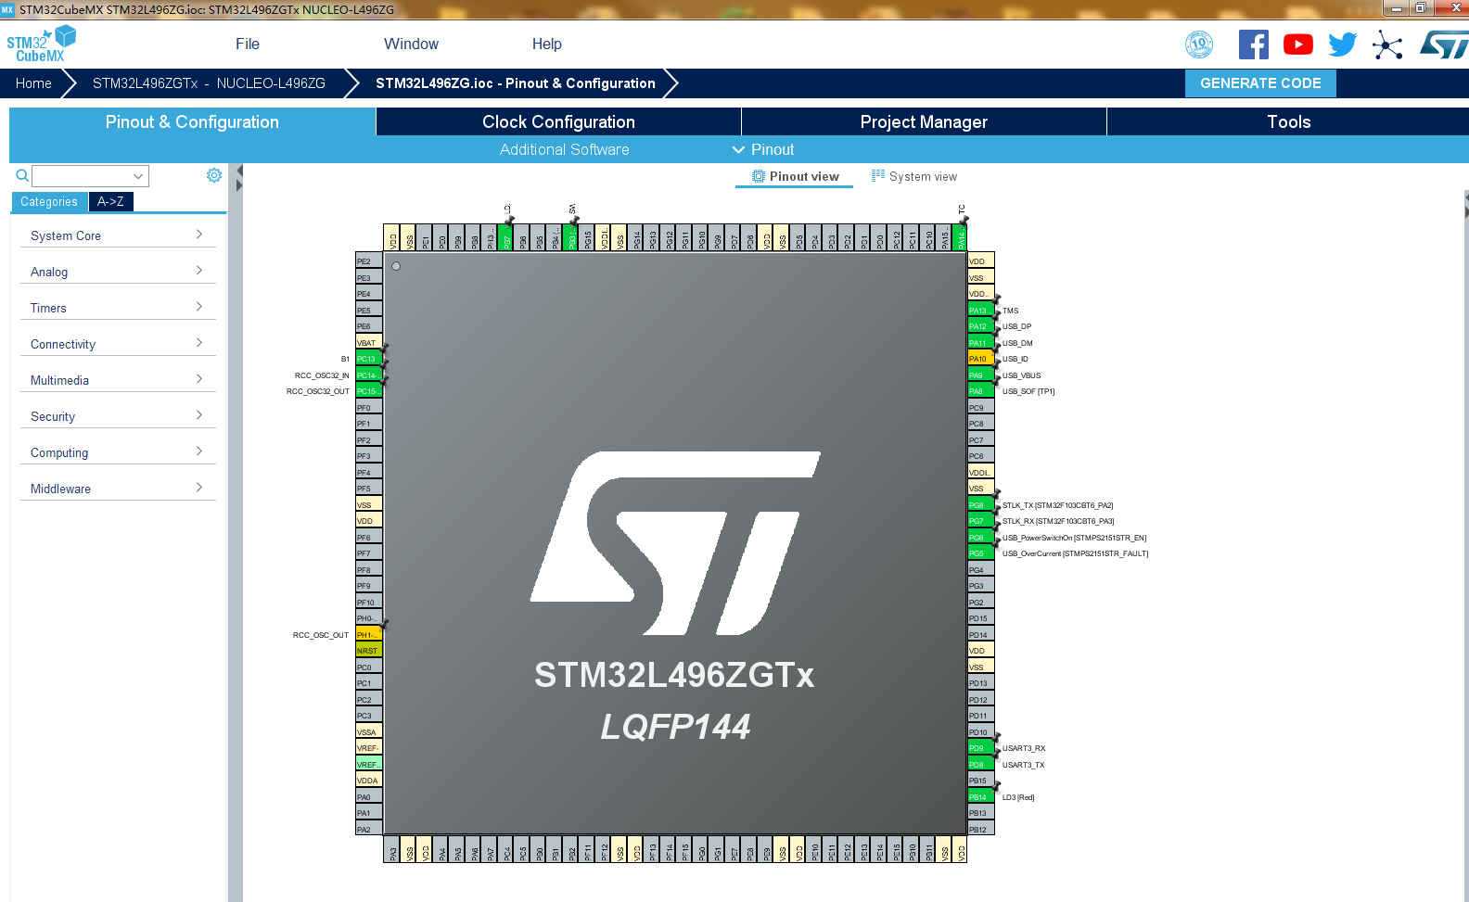Click the USART3_RX pin label
This screenshot has width=1469, height=902.
pyautogui.click(x=1024, y=748)
